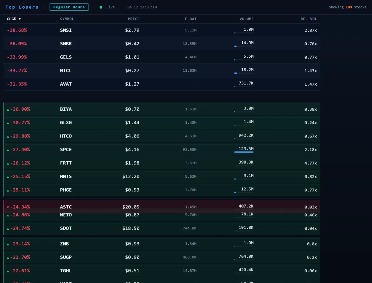This screenshot has height=283, width=372.
Task: Select the SNBR symbol
Action: tap(66, 43)
